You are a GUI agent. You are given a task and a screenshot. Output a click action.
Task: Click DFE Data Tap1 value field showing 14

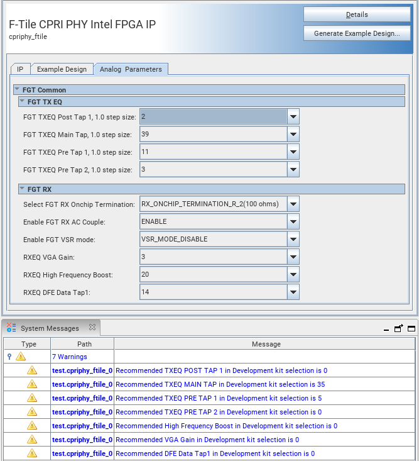point(214,292)
